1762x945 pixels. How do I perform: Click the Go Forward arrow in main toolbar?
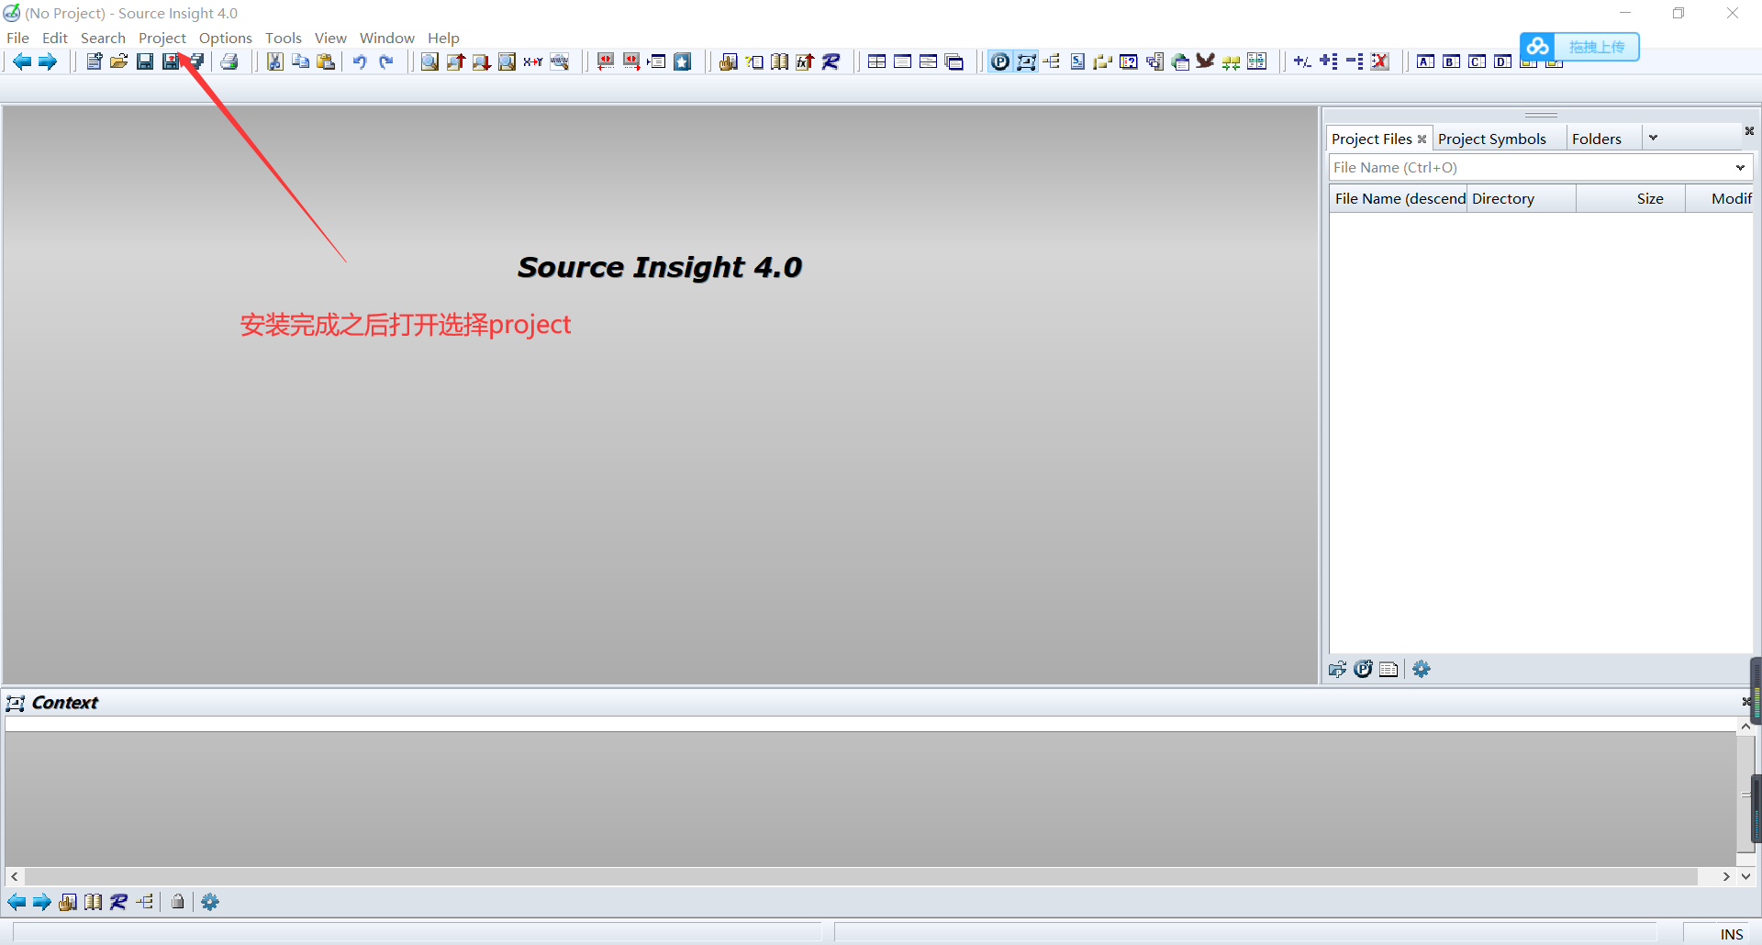pos(48,61)
